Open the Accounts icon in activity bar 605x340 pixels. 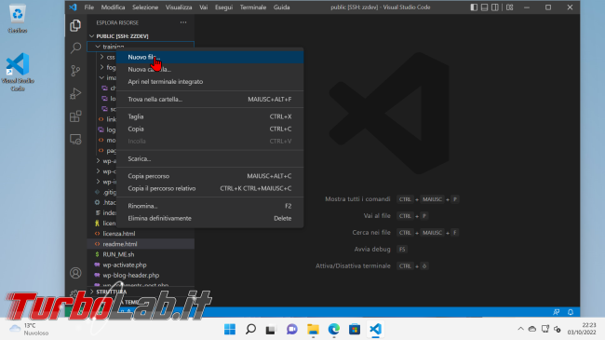point(75,273)
